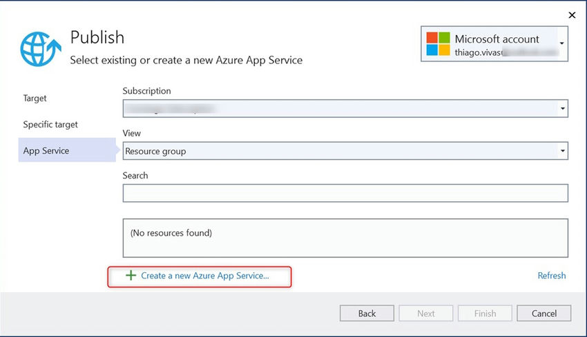Click the Subscription selection field

338,109
